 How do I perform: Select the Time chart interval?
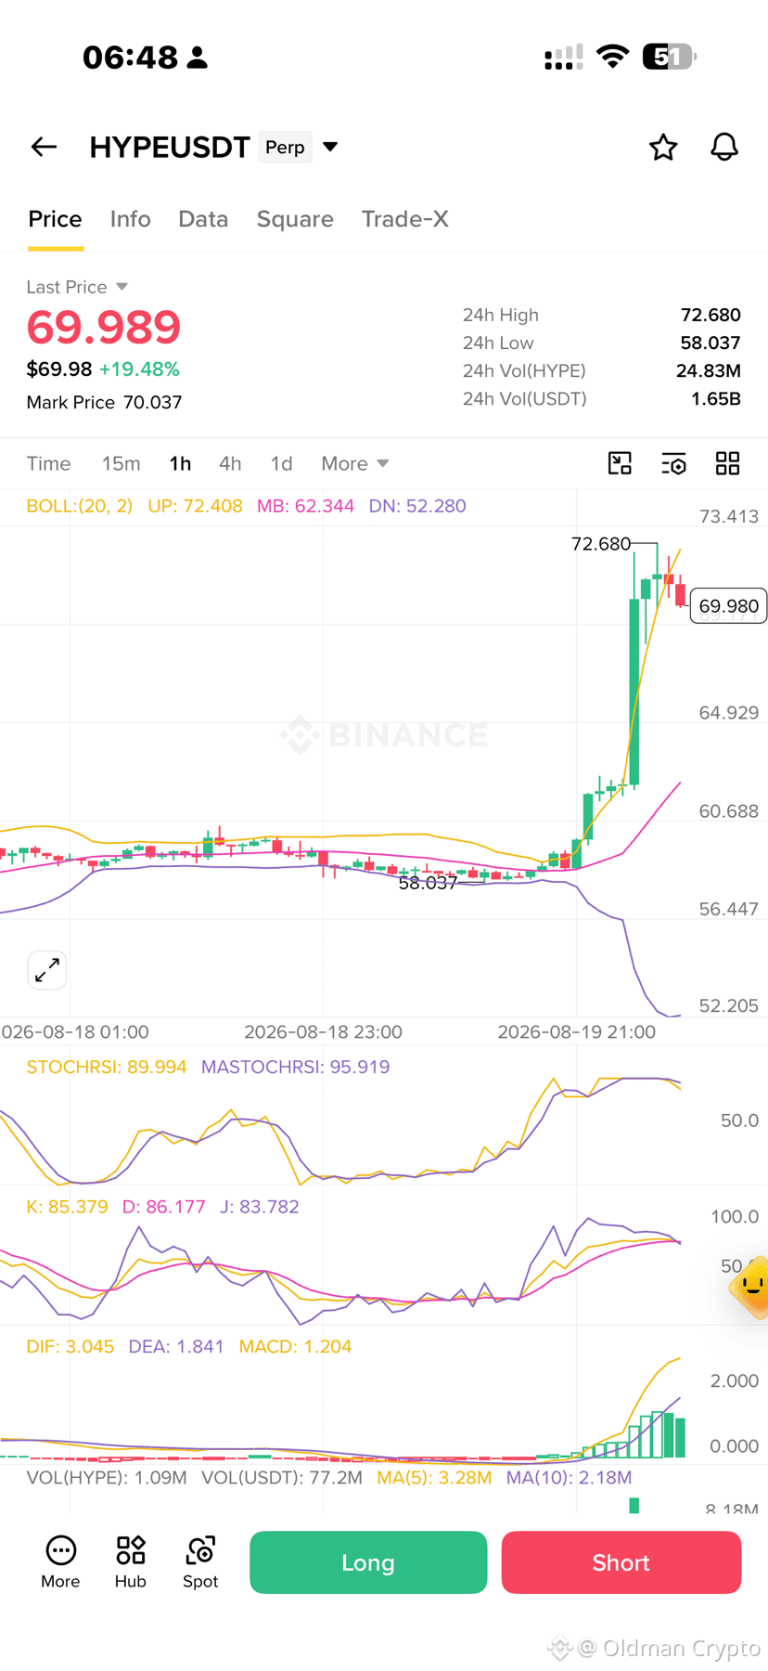coord(48,463)
